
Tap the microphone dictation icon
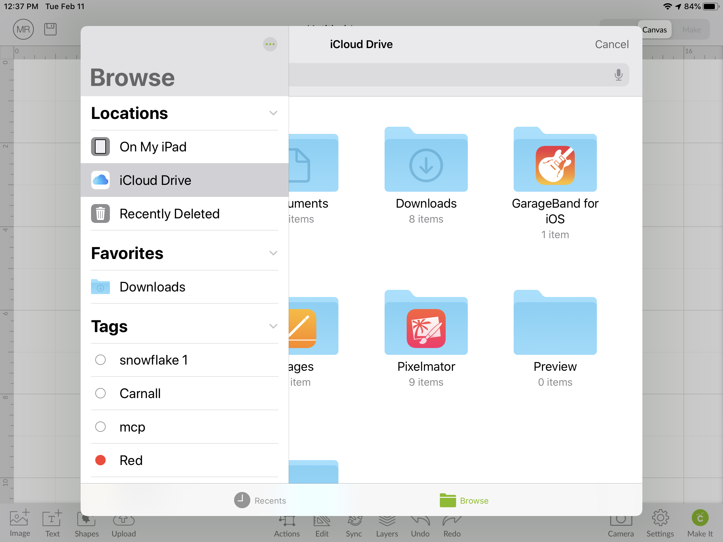(618, 75)
